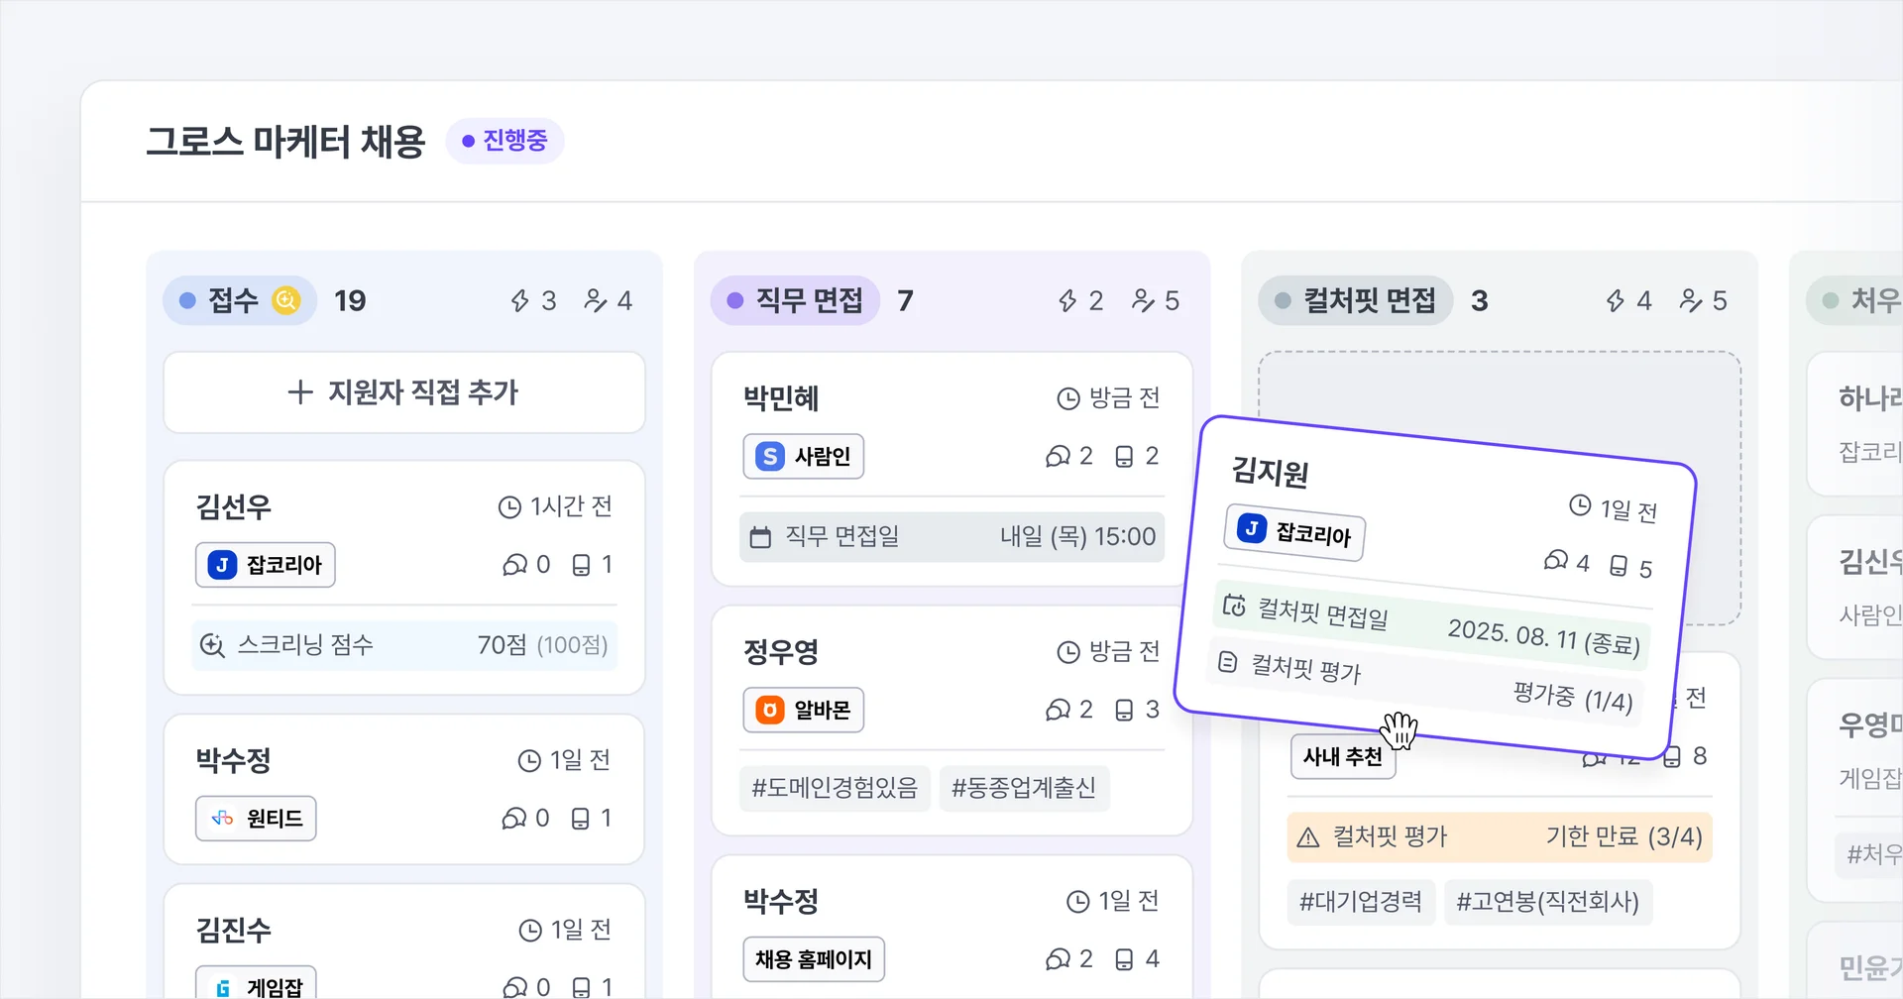Select the Wanted badge on 박수정's card
This screenshot has height=999, width=1903.
pos(255,818)
